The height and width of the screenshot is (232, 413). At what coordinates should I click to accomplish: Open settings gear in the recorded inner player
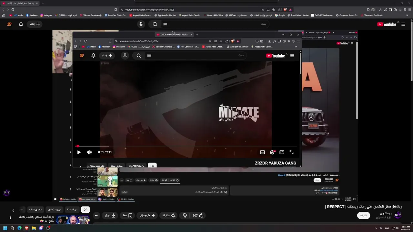tap(272, 152)
